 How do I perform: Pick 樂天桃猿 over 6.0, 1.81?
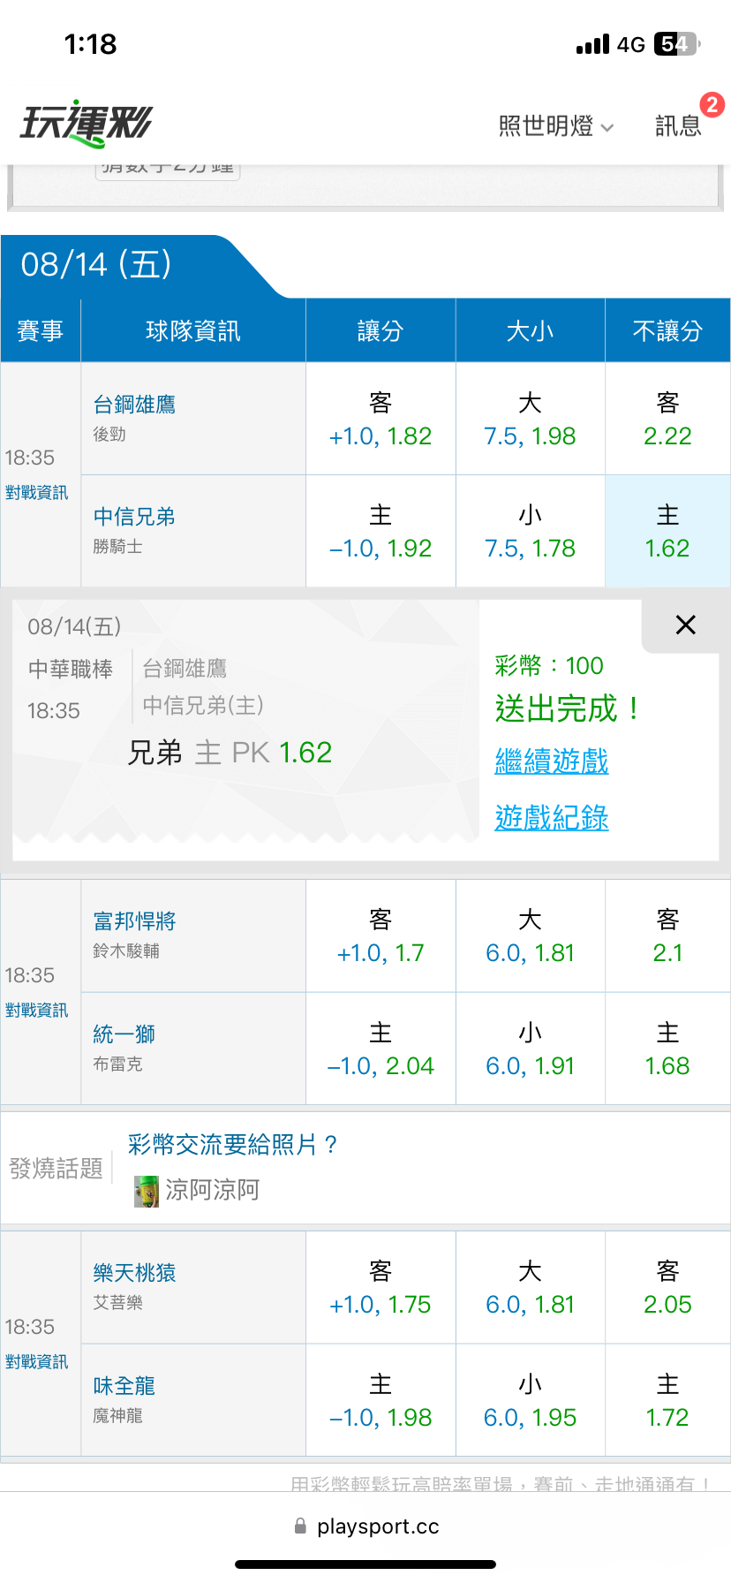530,1288
